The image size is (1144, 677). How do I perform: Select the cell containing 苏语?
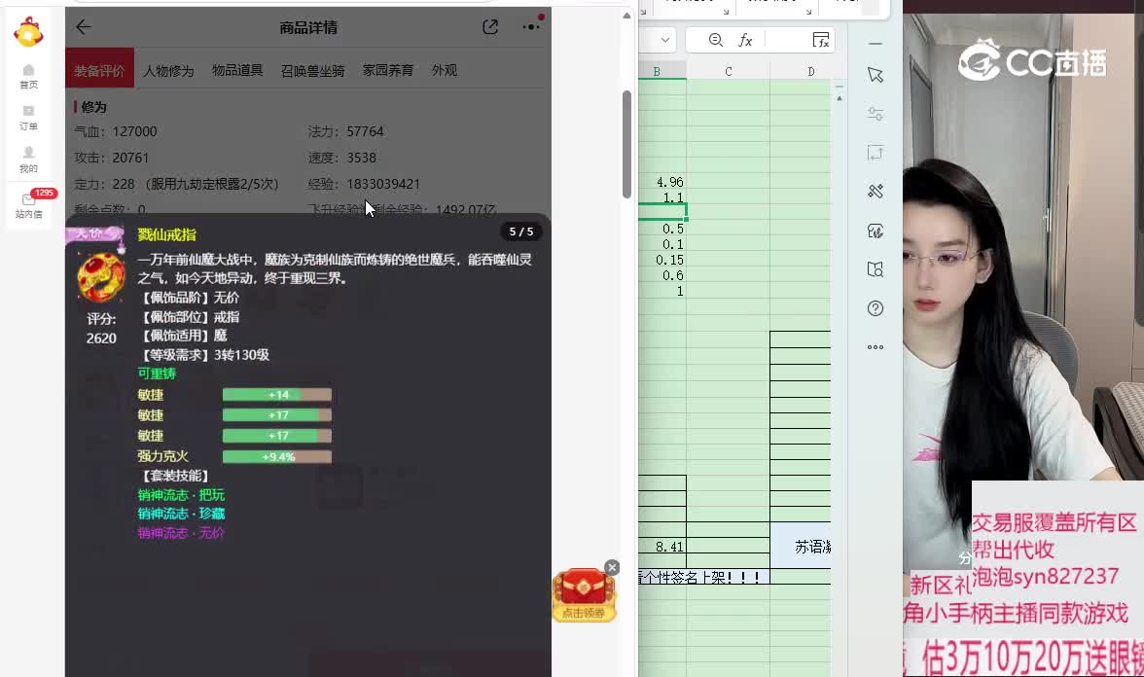pyautogui.click(x=801, y=546)
